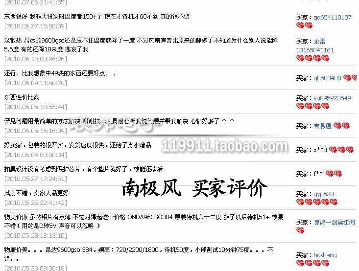Click single heart icon under buyer 惊鸿一剑震江湖
Screen dimensions: 359x271
click(x=300, y=230)
